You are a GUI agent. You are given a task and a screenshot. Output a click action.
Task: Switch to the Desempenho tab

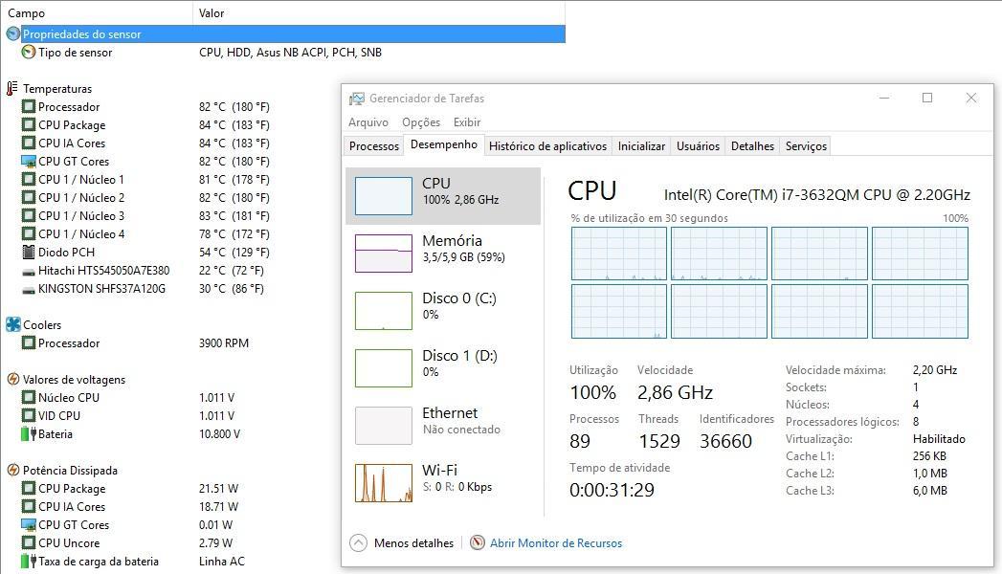[x=444, y=145]
